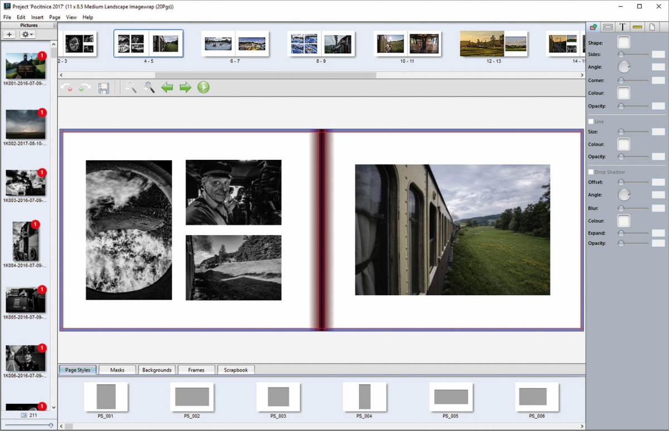Image resolution: width=669 pixels, height=431 pixels.
Task: Click the application icon in the title bar
Action: [6, 6]
